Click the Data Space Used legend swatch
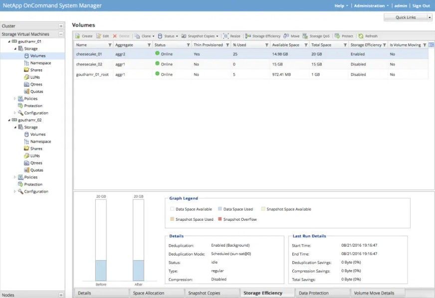The width and height of the screenshot is (435, 298). pos(220,209)
